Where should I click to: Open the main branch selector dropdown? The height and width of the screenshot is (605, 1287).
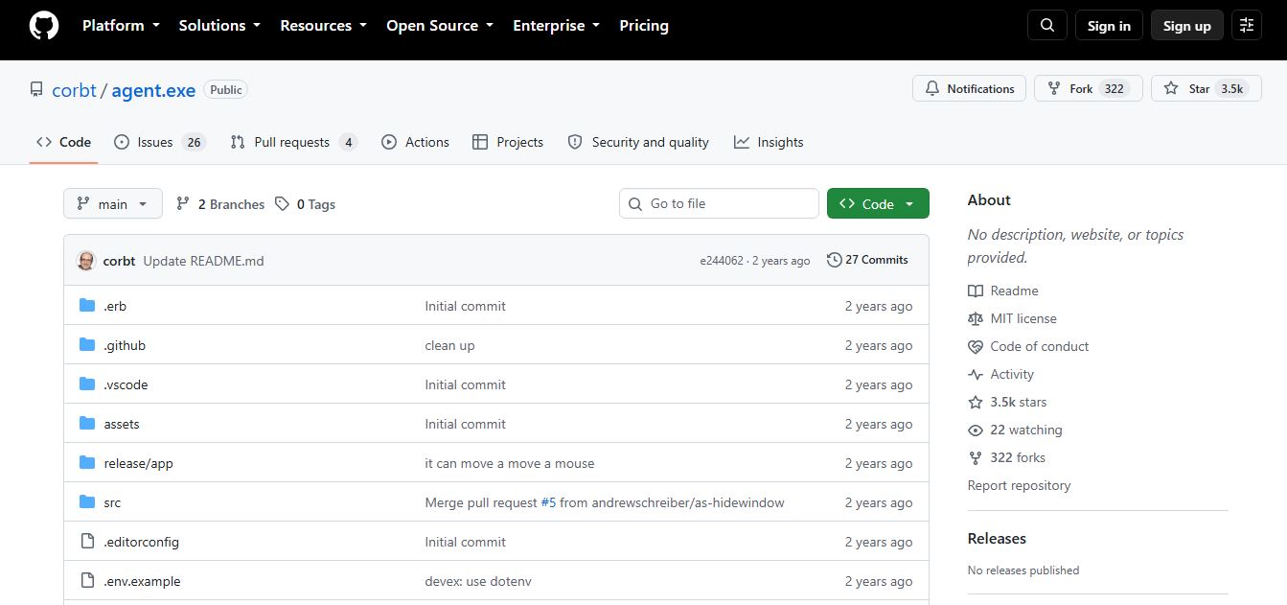pyautogui.click(x=113, y=204)
